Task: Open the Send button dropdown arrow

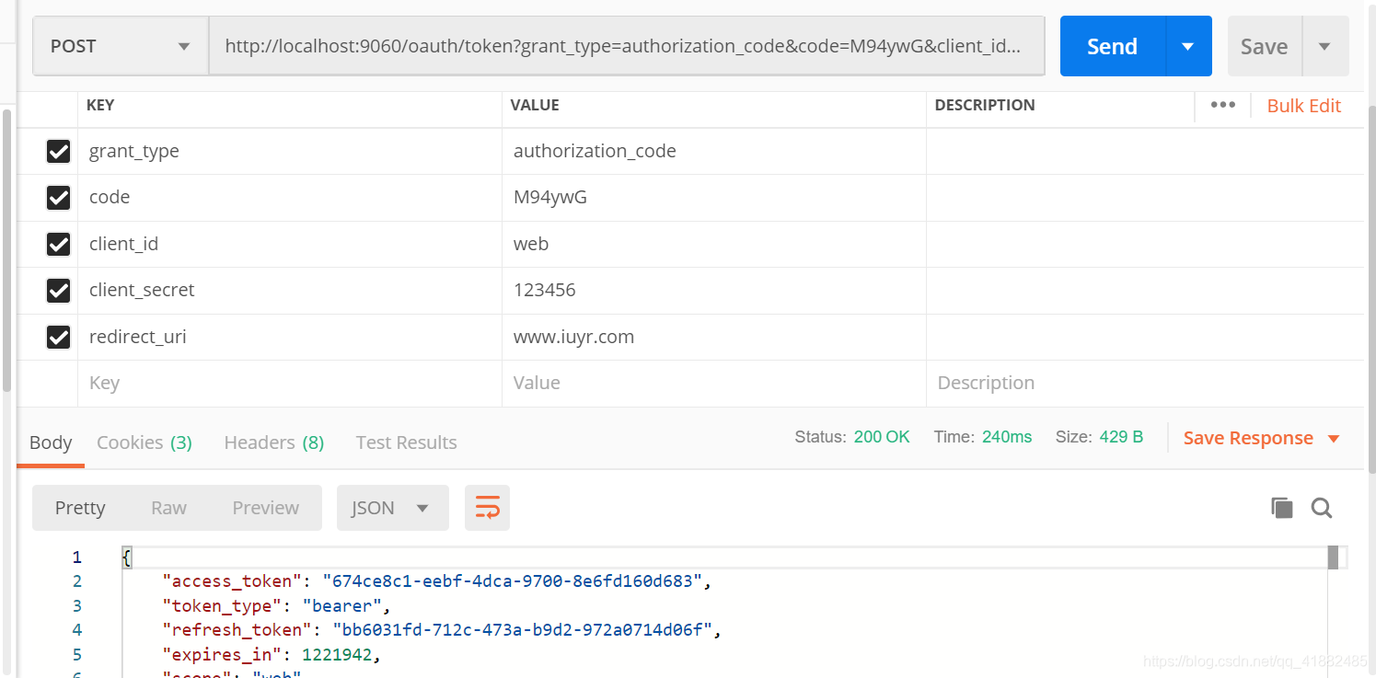Action: tap(1188, 46)
